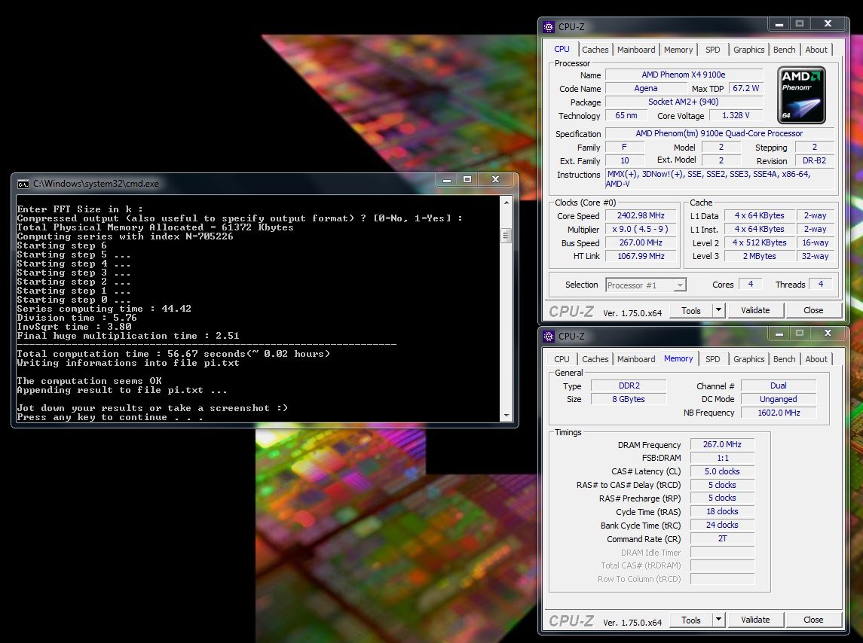Click the Core Voltage value 1.328 V
The image size is (863, 643).
(x=736, y=115)
